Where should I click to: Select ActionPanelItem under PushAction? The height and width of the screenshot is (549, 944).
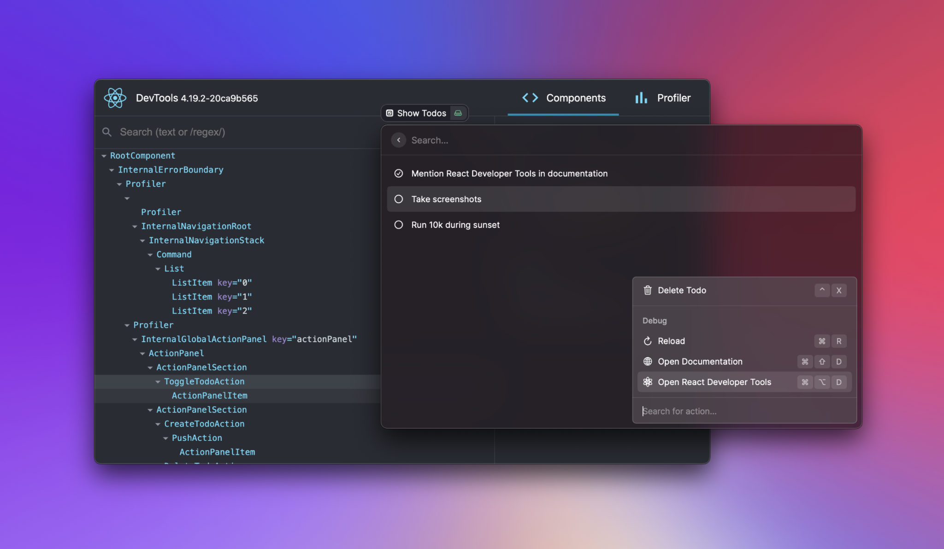[217, 452]
